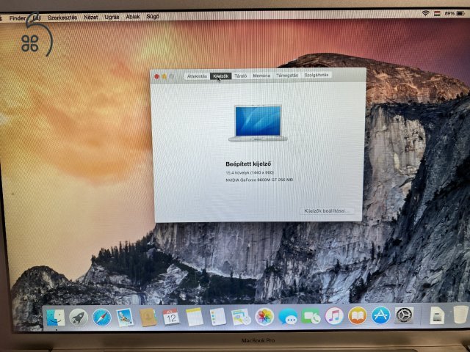Image resolution: width=470 pixels, height=352 pixels.
Task: Open the Súgó menu
Action: click(x=153, y=16)
